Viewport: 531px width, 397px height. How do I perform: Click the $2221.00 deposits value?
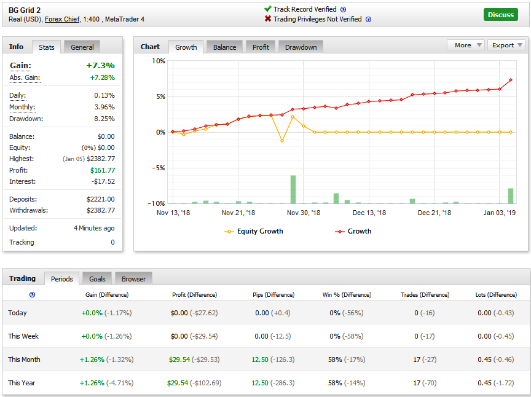tap(101, 199)
